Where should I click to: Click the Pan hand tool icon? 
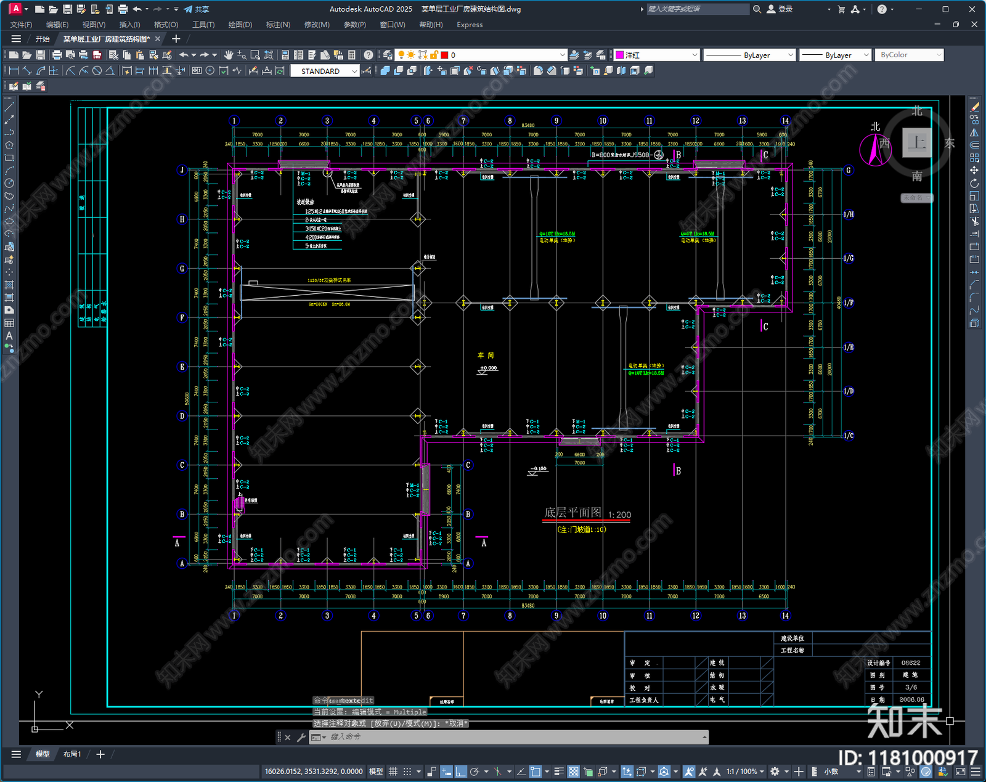pyautogui.click(x=229, y=55)
